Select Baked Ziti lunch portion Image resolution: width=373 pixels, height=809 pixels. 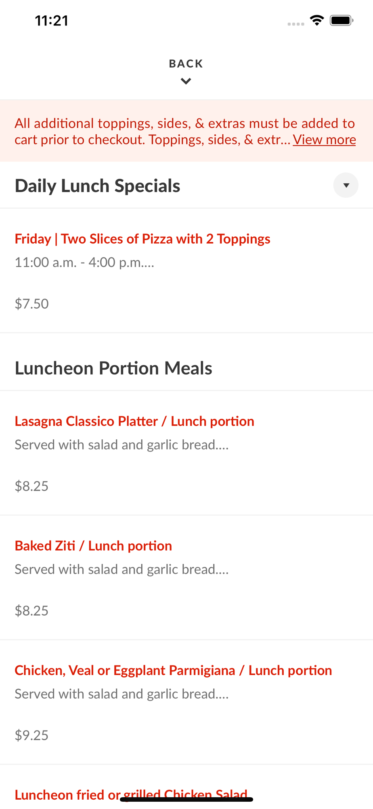click(x=93, y=546)
